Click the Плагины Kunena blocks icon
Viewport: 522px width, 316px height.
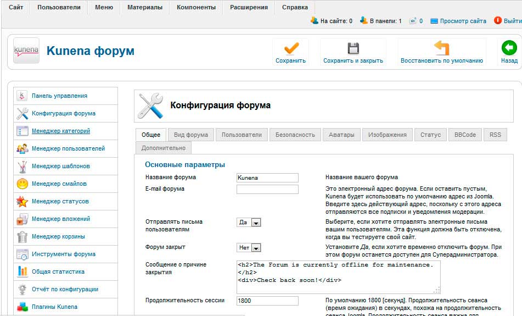point(23,307)
